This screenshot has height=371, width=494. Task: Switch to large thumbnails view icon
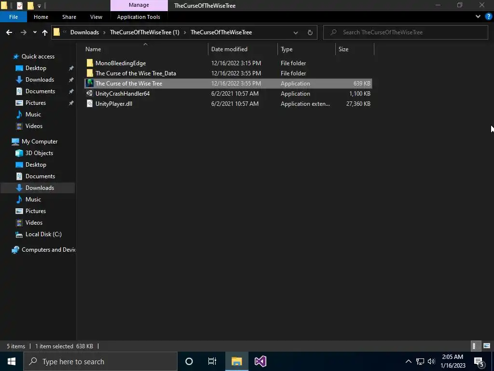(487, 346)
